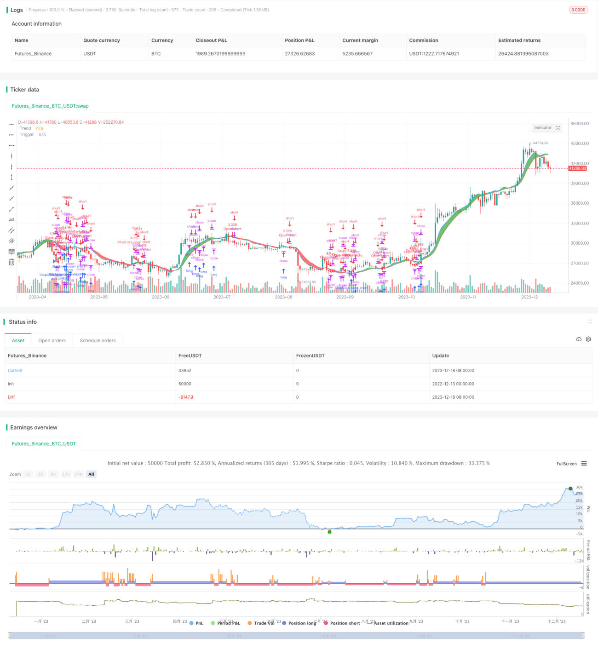Collapse the chart Indicator panel icon

[558, 128]
